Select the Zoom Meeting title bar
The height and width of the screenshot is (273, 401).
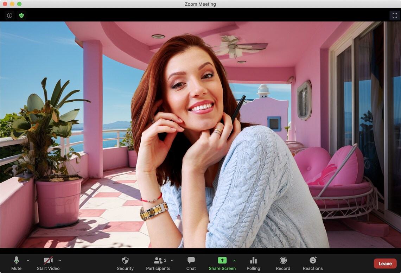point(200,4)
